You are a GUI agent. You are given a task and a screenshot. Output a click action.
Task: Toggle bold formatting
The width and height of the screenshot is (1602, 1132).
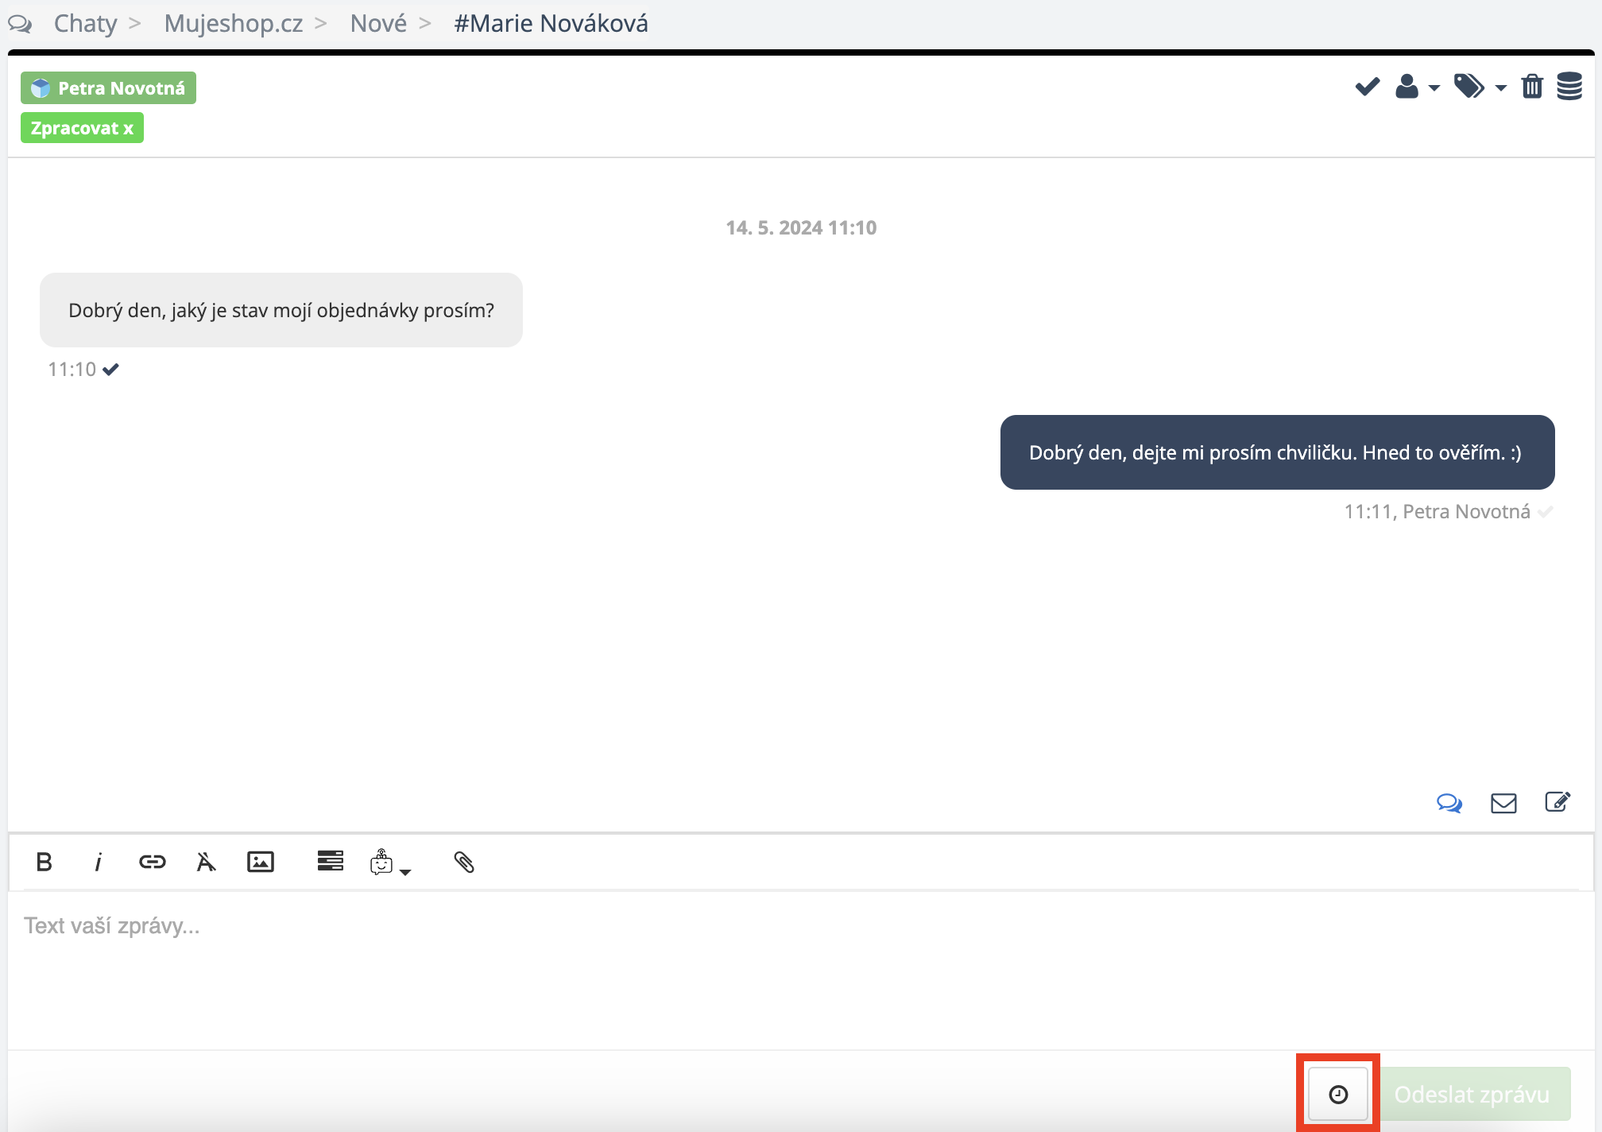click(x=44, y=862)
